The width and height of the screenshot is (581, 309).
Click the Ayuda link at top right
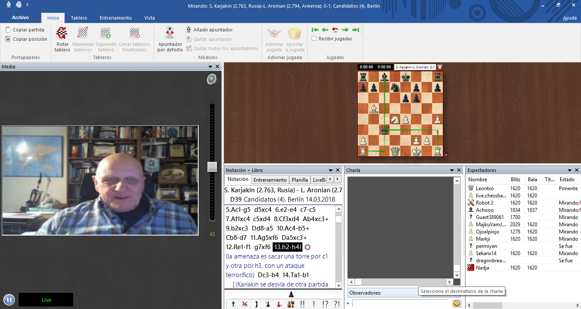click(x=570, y=18)
